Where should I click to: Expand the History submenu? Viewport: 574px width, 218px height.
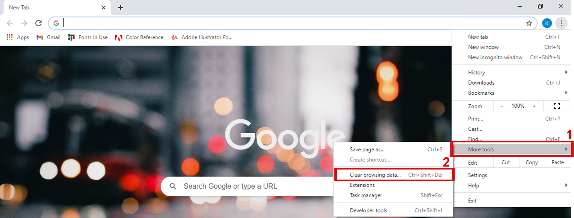coord(511,72)
